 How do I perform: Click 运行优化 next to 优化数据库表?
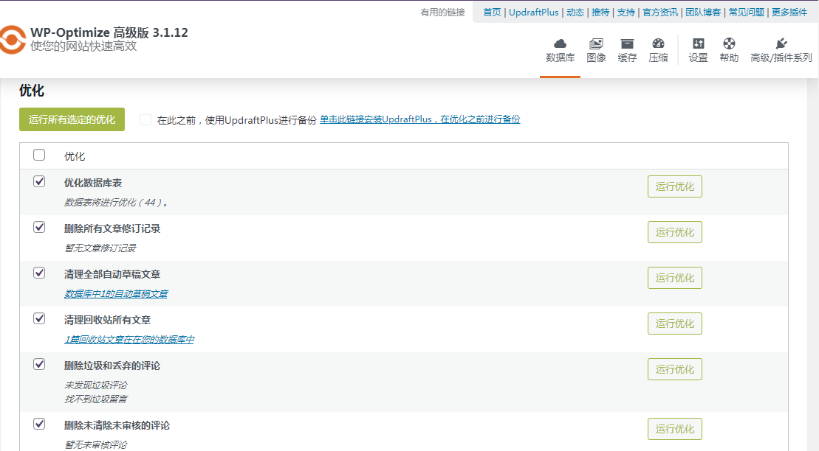(674, 186)
